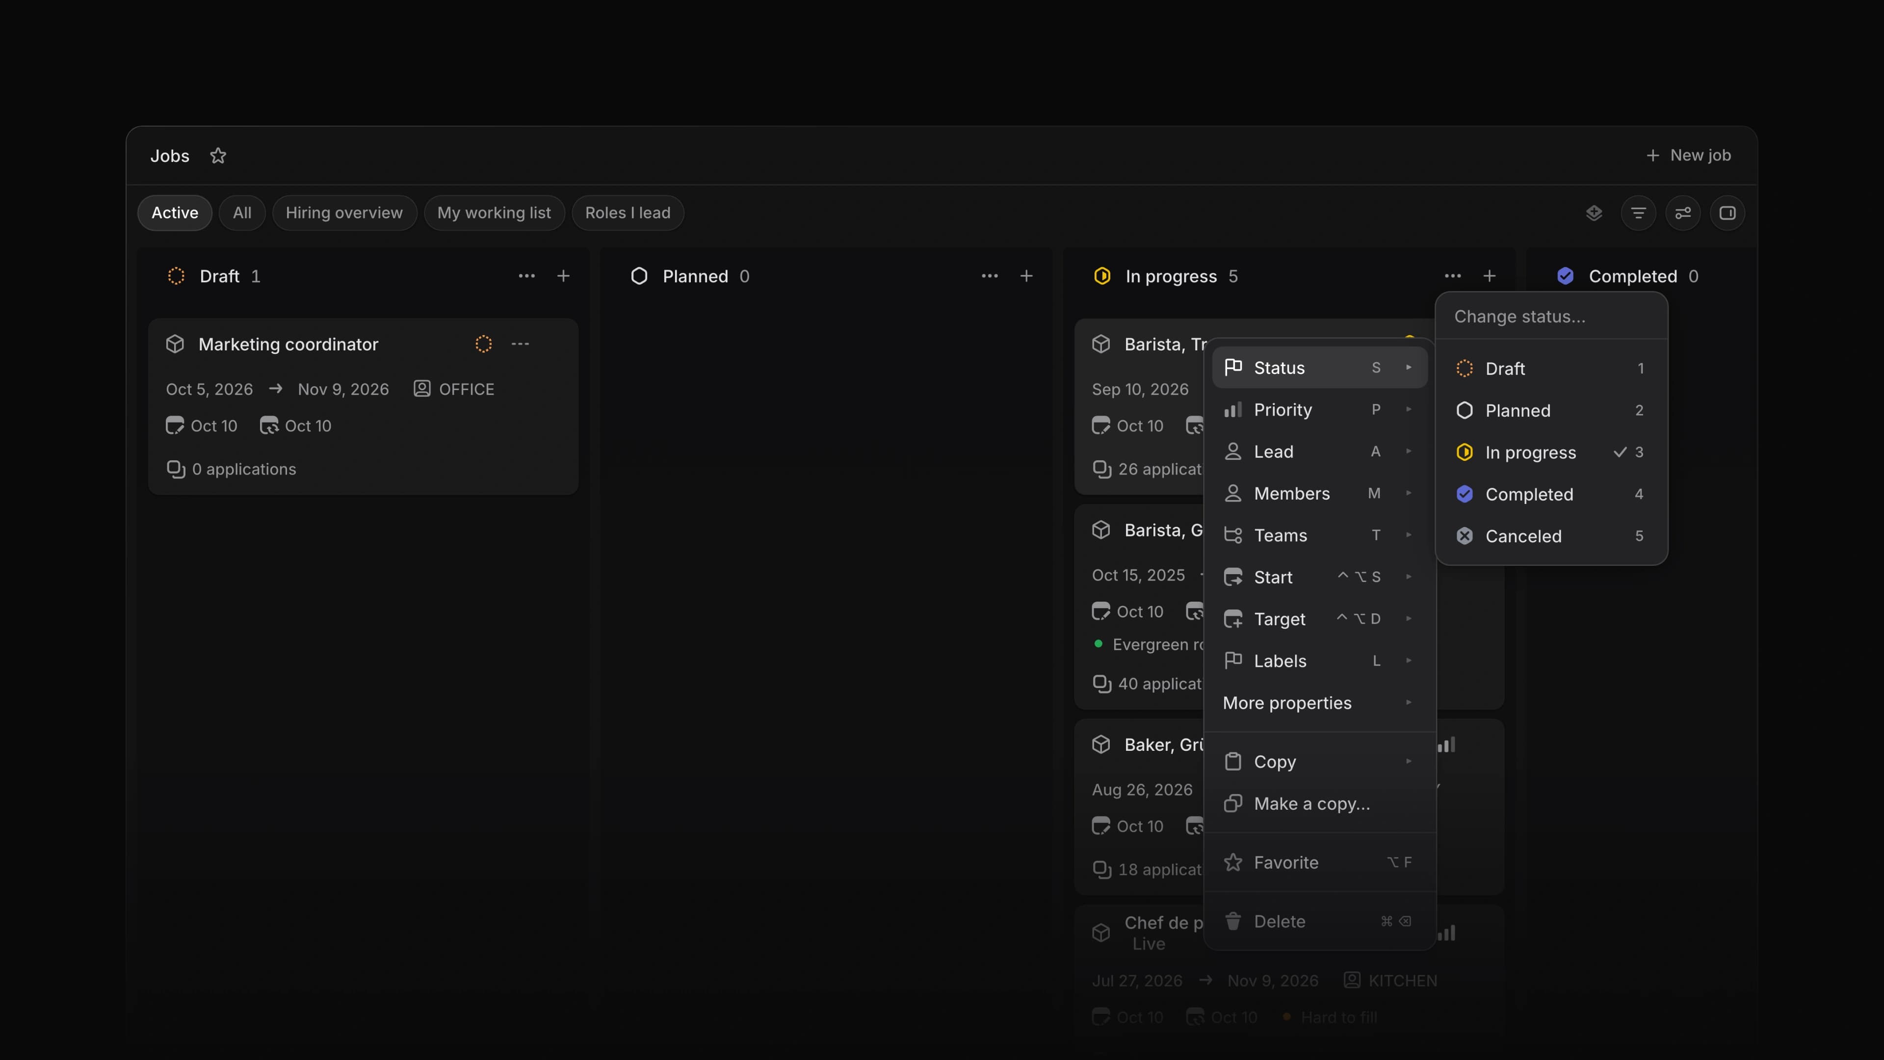
Task: Expand Priority submenu
Action: (1319, 410)
